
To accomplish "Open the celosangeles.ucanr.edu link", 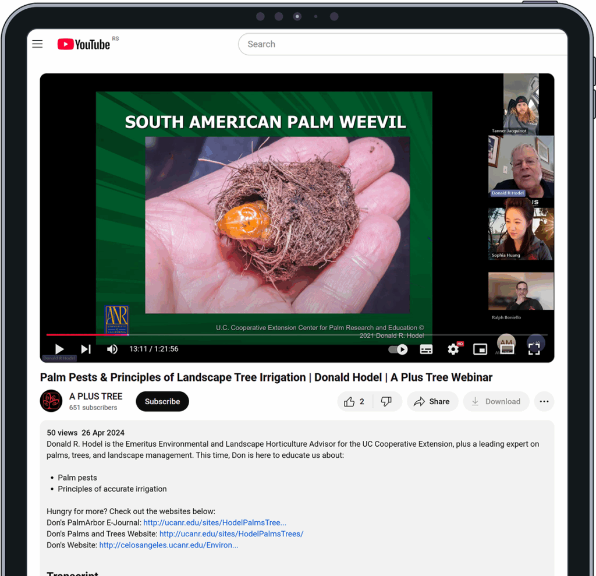I will click(169, 545).
